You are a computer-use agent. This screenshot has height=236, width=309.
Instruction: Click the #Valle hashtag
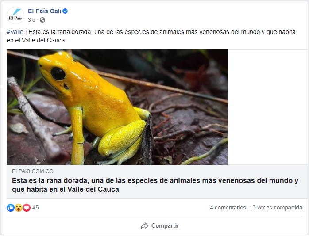[15, 32]
